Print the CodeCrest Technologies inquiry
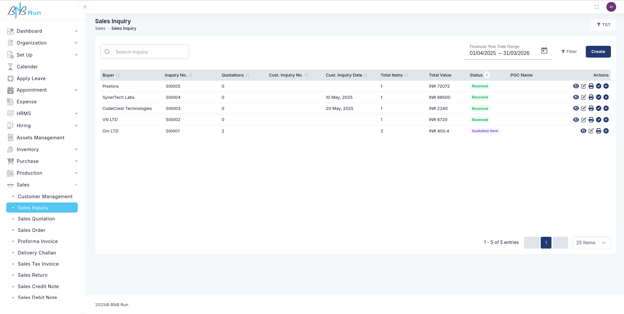 click(x=591, y=108)
